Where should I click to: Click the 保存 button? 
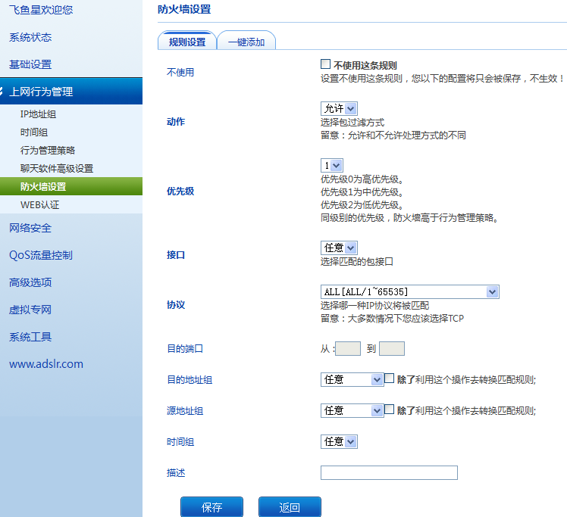[212, 507]
